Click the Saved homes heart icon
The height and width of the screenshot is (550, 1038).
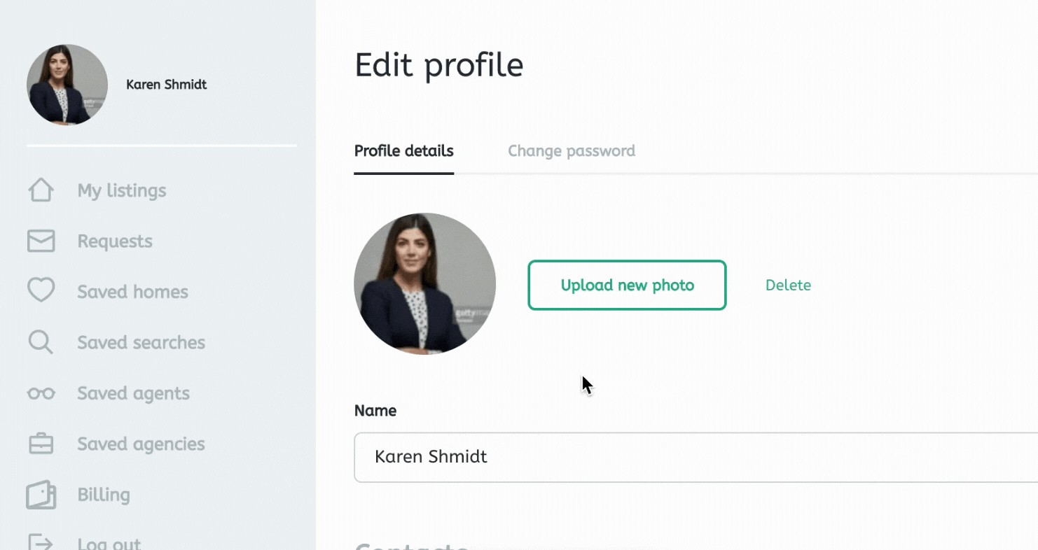click(41, 291)
